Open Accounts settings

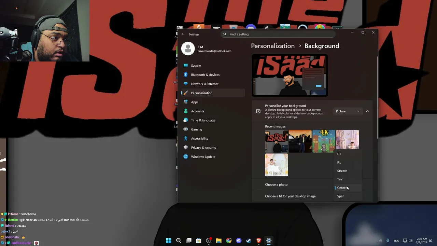coord(213,111)
